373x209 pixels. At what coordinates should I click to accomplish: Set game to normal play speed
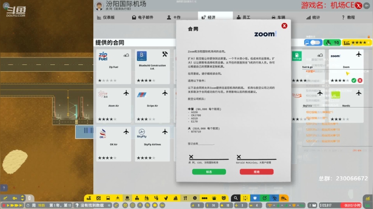point(8,205)
